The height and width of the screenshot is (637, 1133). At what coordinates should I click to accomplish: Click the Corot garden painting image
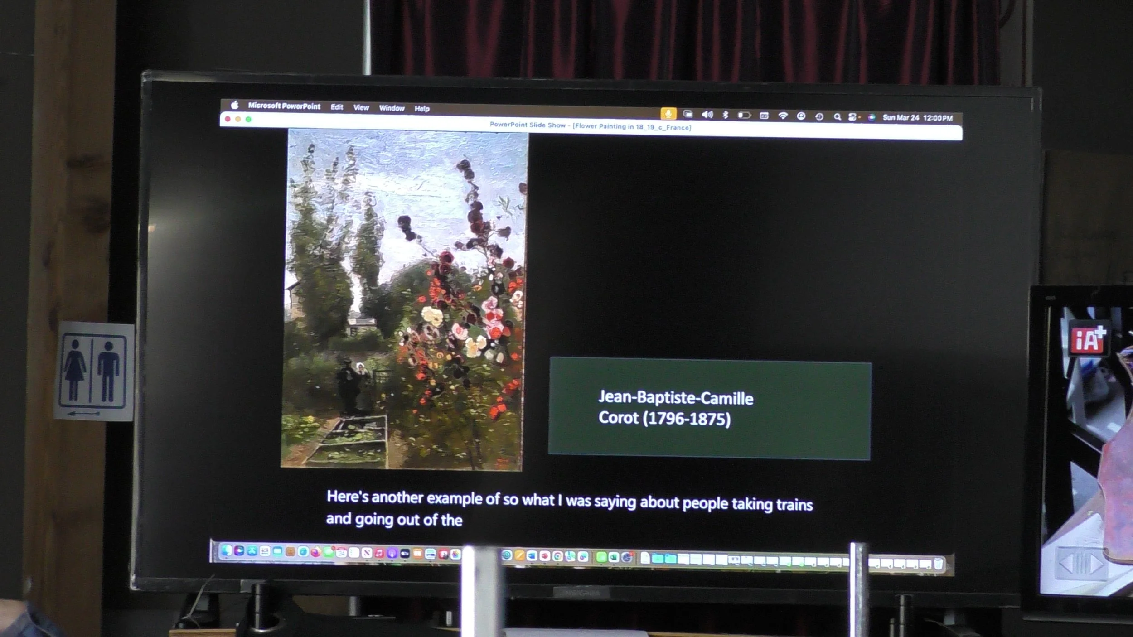[x=403, y=299]
